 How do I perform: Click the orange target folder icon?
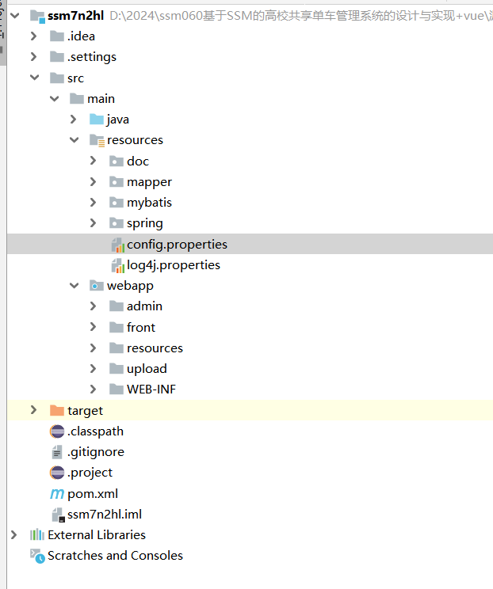pos(57,411)
